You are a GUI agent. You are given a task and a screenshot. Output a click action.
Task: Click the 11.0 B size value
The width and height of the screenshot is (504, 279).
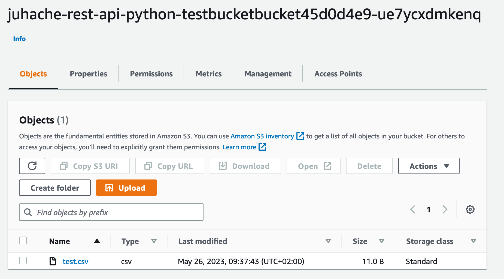(373, 261)
